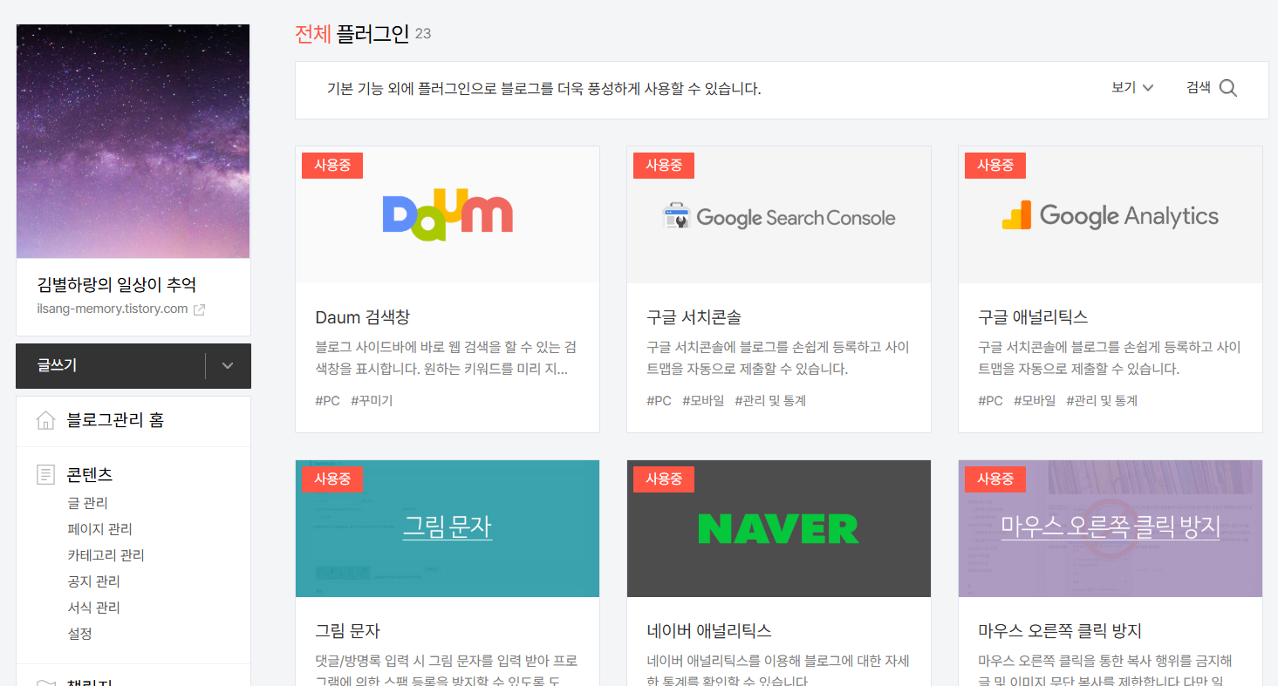The width and height of the screenshot is (1278, 686).
Task: Click 사용중 badge on Daum card
Action: (x=332, y=166)
